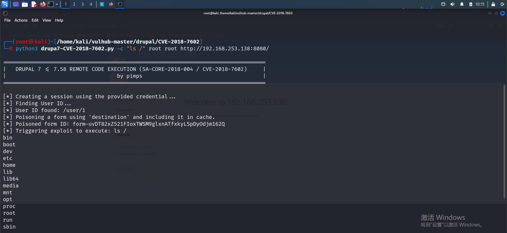Click the 'Finding User ID...' line
The image size is (507, 233).
(x=37, y=103)
